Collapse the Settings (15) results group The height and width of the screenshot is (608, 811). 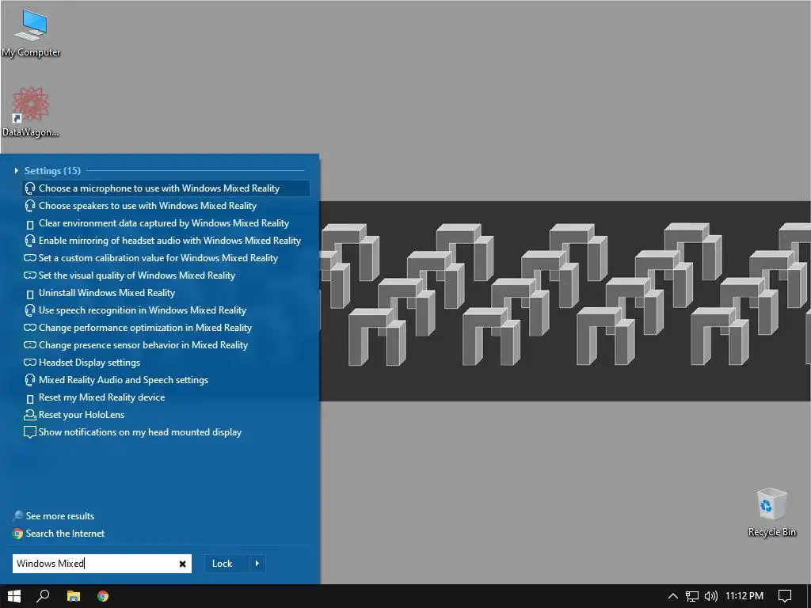pyautogui.click(x=16, y=171)
